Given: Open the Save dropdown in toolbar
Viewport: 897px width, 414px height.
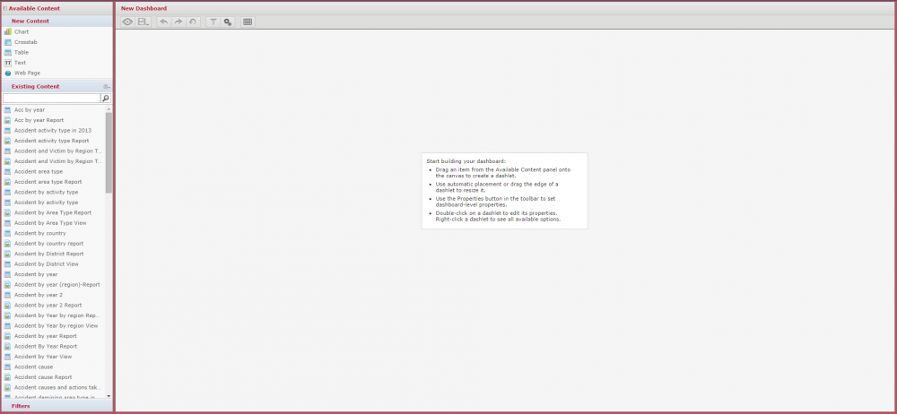Looking at the screenshot, I should coord(144,22).
